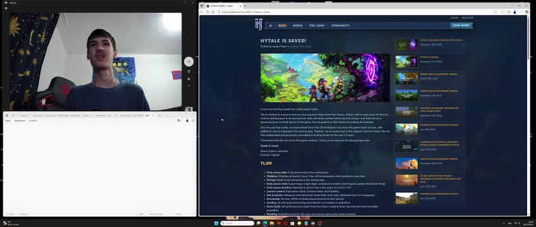
Task: Go back using browser back arrow
Action: click(x=202, y=12)
